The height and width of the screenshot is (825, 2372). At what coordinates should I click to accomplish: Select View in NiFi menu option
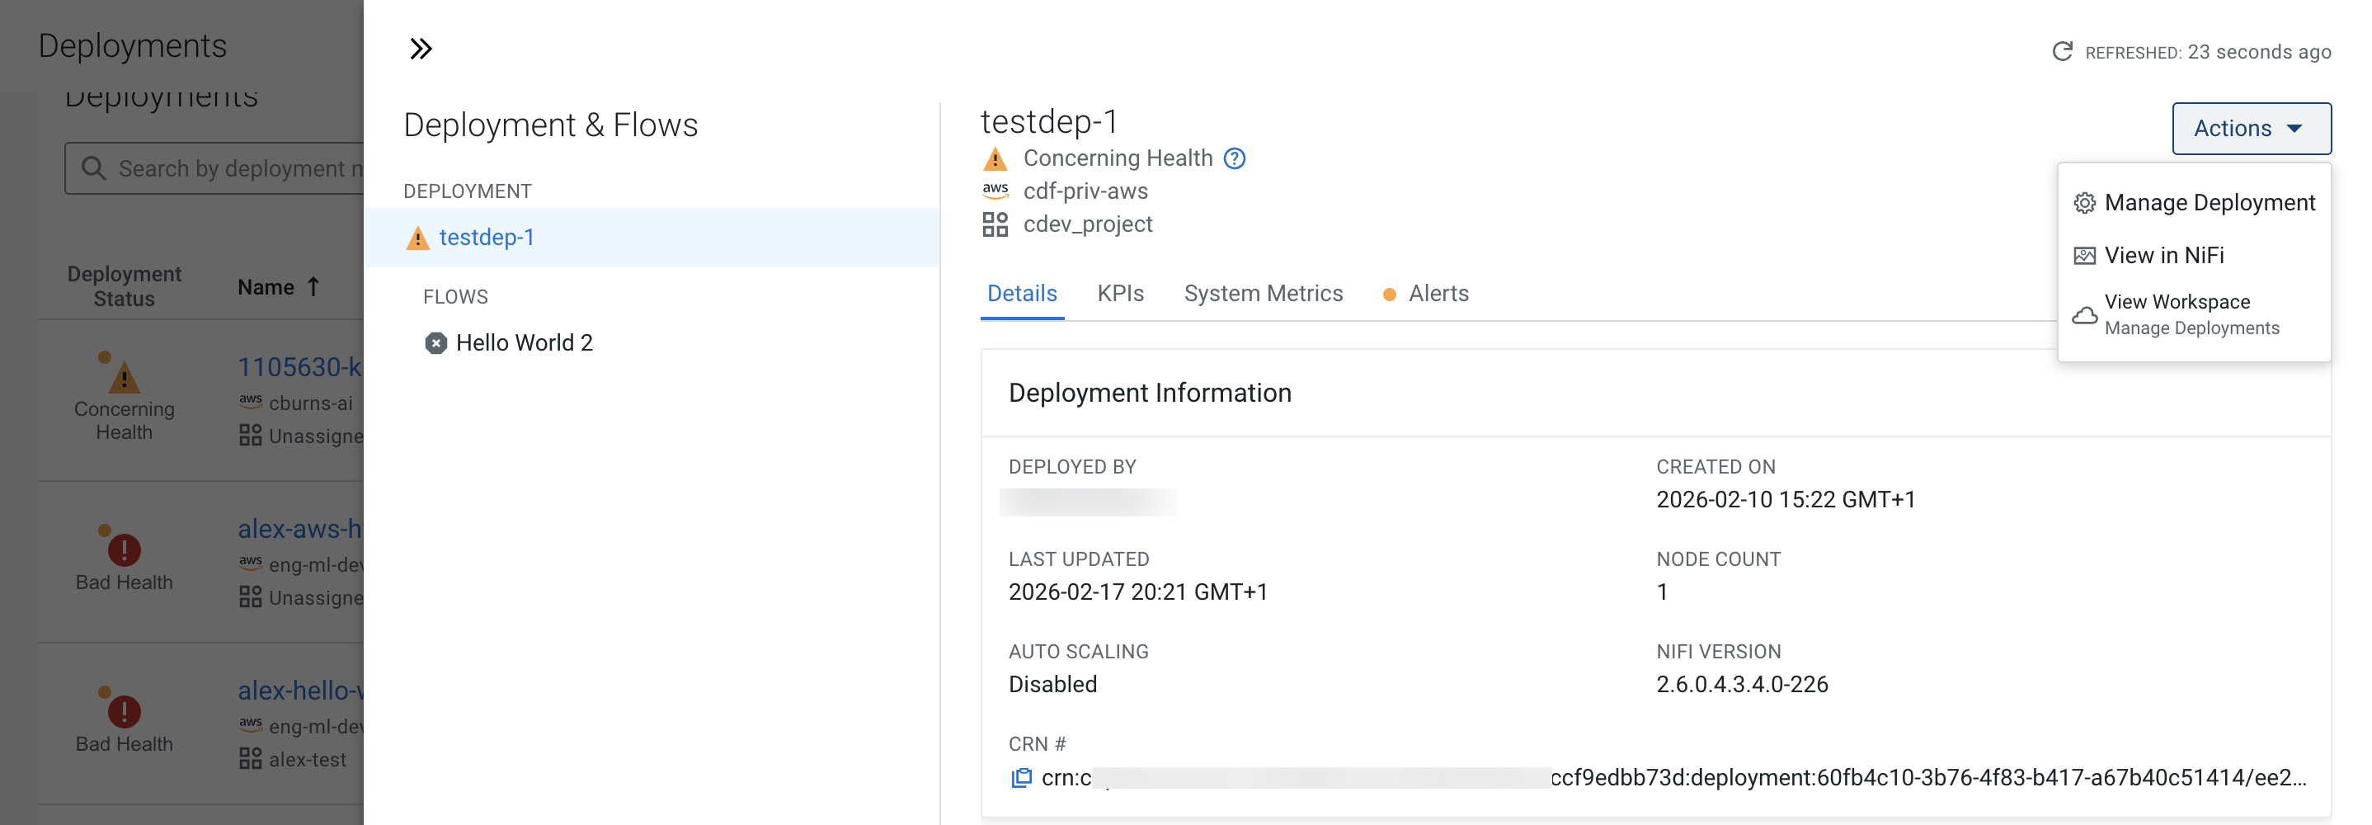click(x=2163, y=255)
